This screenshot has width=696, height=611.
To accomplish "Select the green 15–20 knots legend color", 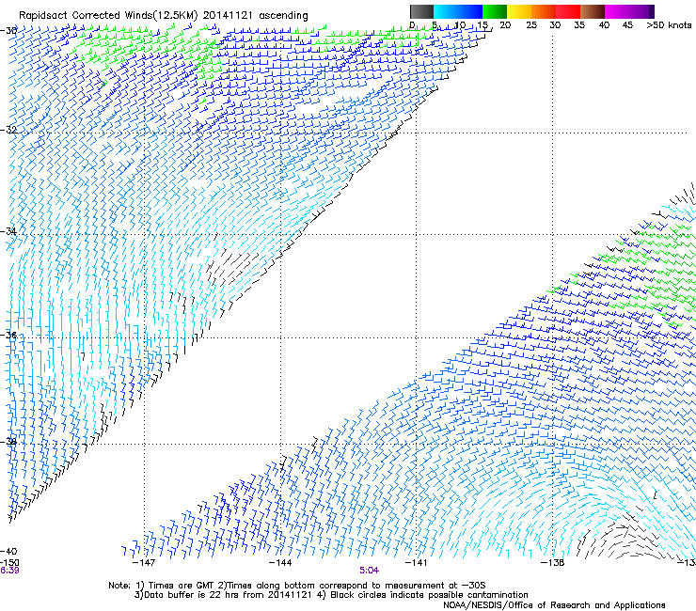I will (x=495, y=11).
